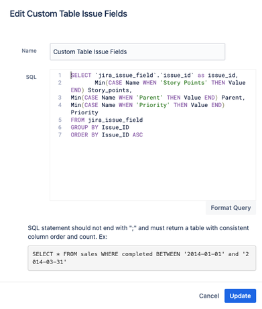Click the Format Query button
Screen dimensions: 262x309
(x=231, y=208)
